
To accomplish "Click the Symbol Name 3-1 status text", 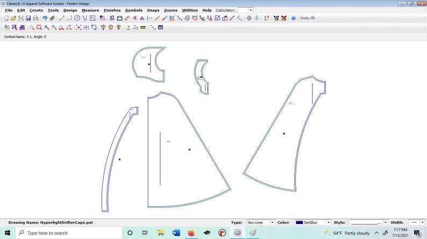I will coord(25,36).
